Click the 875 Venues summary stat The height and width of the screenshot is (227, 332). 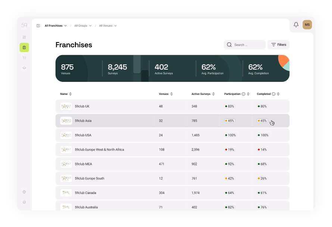67,69
